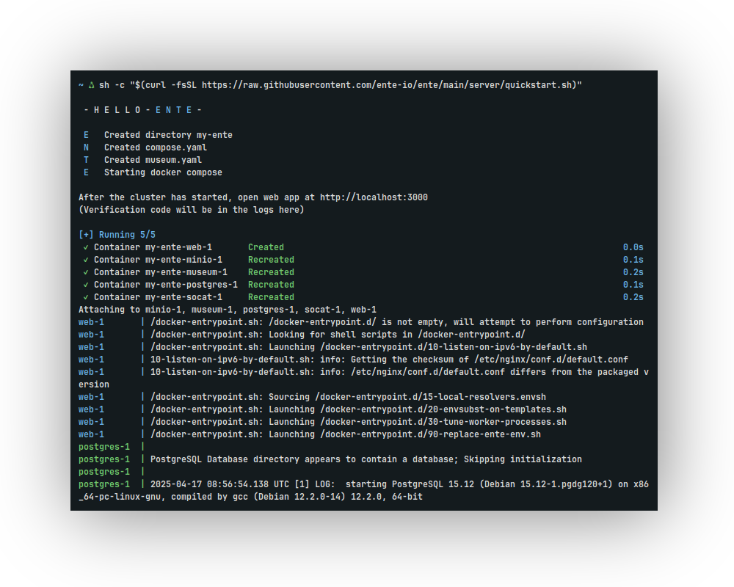Image resolution: width=734 pixels, height=587 pixels.
Task: Click the "Recreated" status of my-ente-postgres-1
Action: [271, 285]
